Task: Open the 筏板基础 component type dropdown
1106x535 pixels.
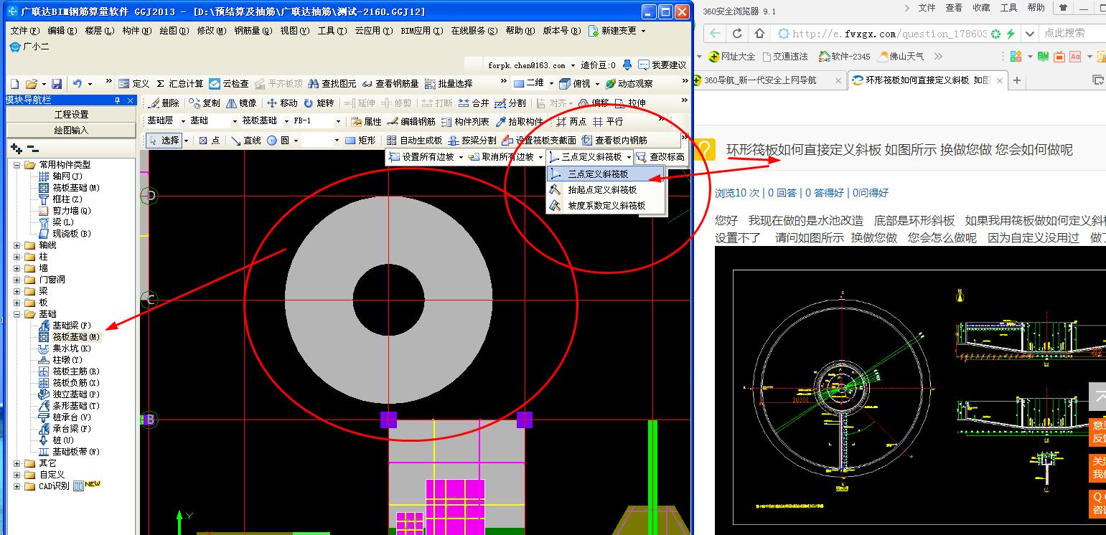Action: [x=286, y=122]
